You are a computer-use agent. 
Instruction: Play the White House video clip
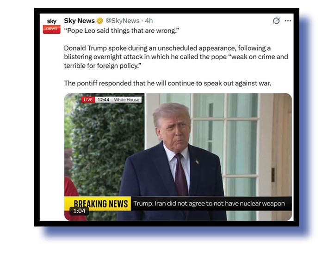178,157
